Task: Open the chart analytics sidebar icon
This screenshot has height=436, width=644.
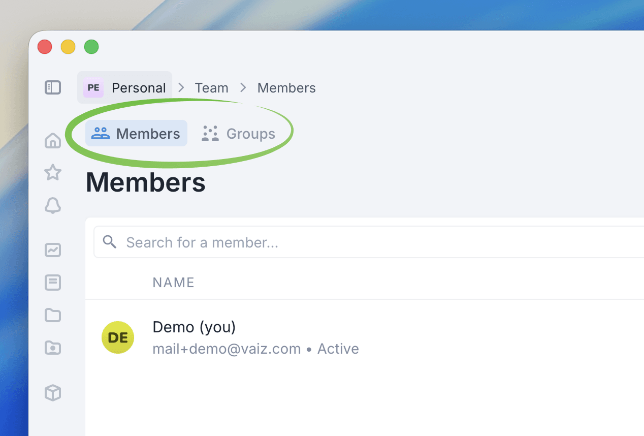Action: [53, 250]
